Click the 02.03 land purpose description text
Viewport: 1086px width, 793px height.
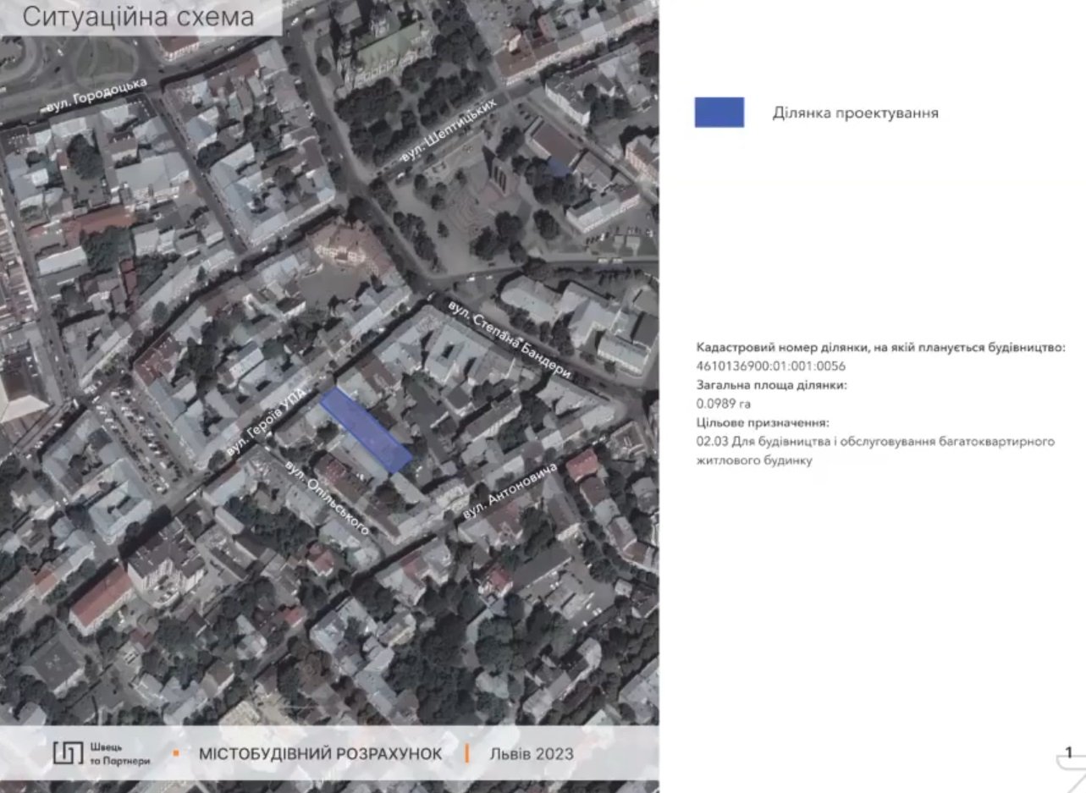pos(874,442)
